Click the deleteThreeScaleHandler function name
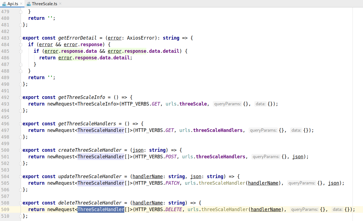 point(90,203)
